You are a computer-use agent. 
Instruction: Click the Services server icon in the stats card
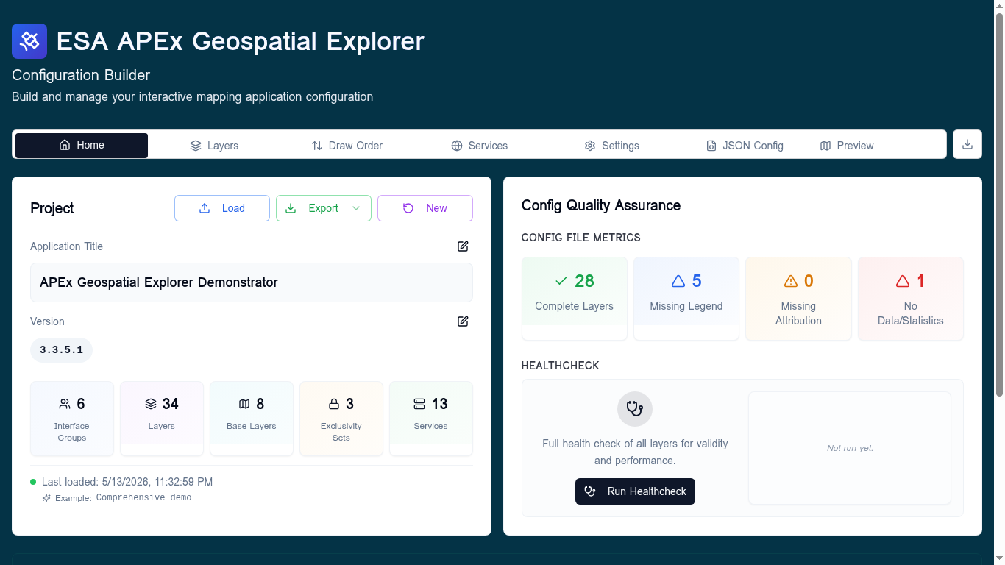419,404
